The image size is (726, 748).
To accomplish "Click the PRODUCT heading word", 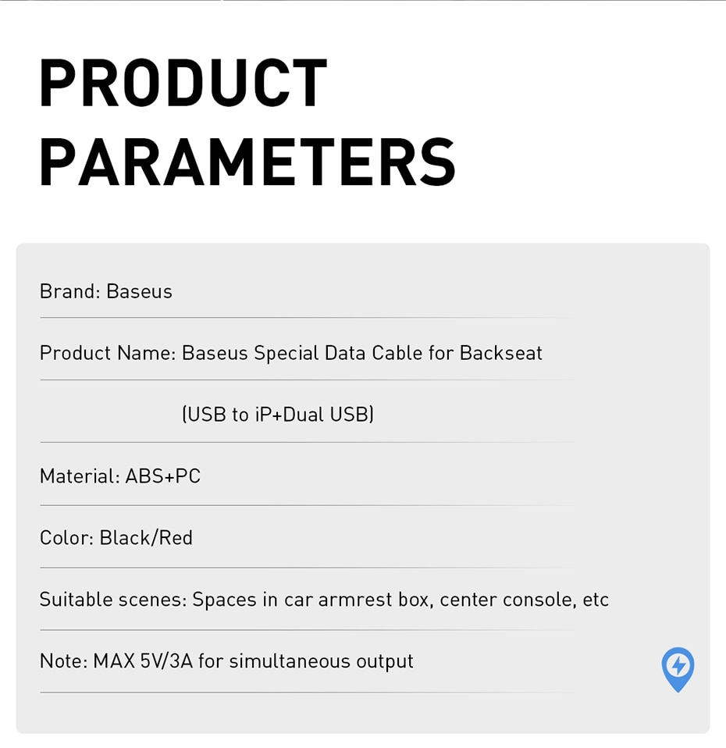I will click(183, 84).
